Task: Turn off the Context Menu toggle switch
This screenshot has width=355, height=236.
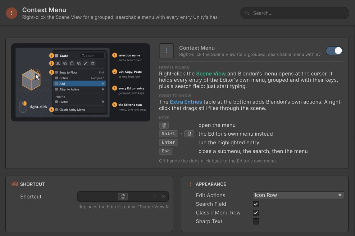Action: point(334,51)
